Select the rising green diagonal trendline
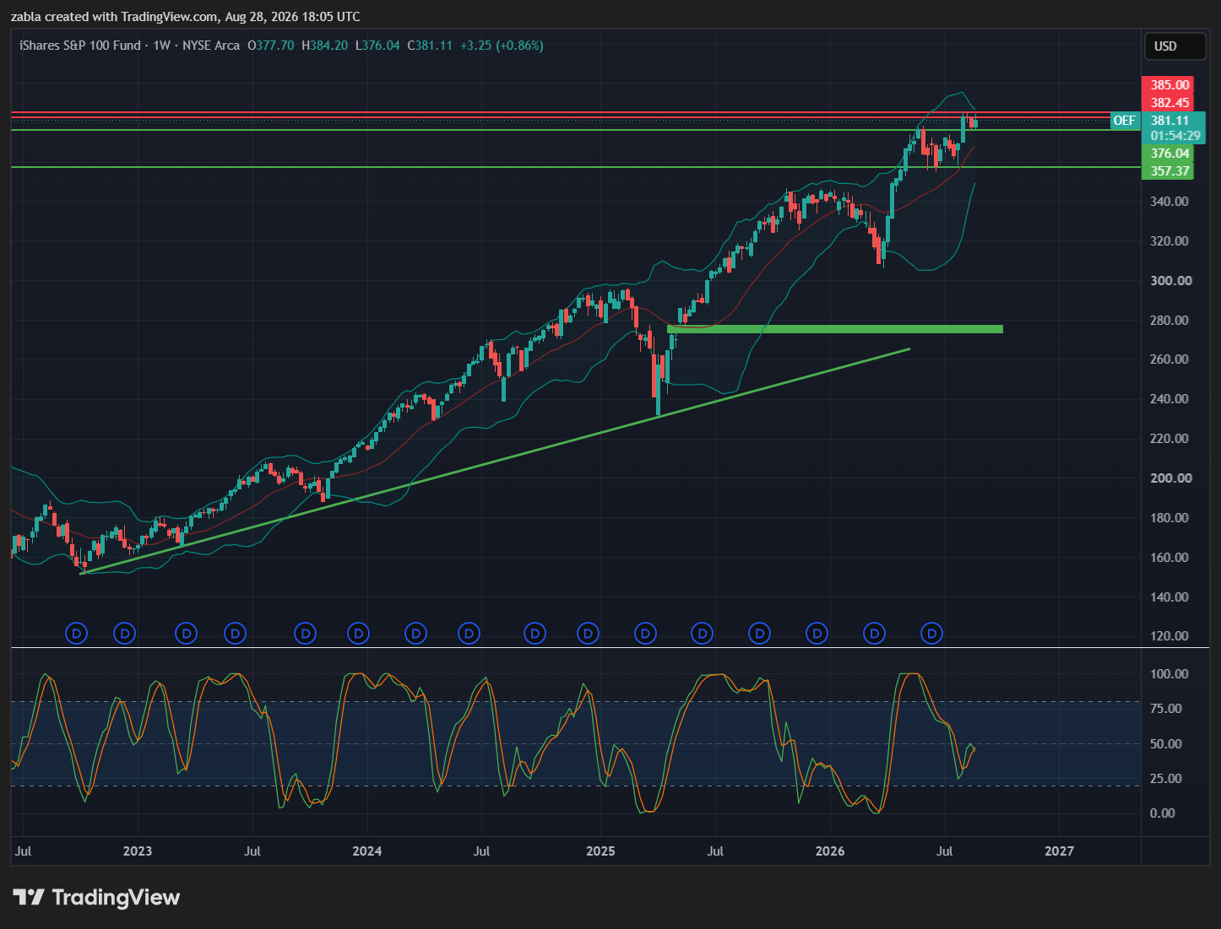The width and height of the screenshot is (1221, 929). [495, 461]
